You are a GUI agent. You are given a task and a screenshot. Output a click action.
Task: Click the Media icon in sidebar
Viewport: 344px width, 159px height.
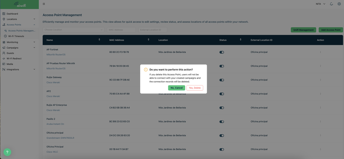pos(4,64)
